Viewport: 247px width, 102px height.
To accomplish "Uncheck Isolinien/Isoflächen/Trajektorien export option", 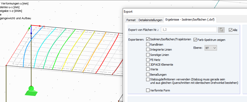I will pyautogui.click(x=148, y=39).
